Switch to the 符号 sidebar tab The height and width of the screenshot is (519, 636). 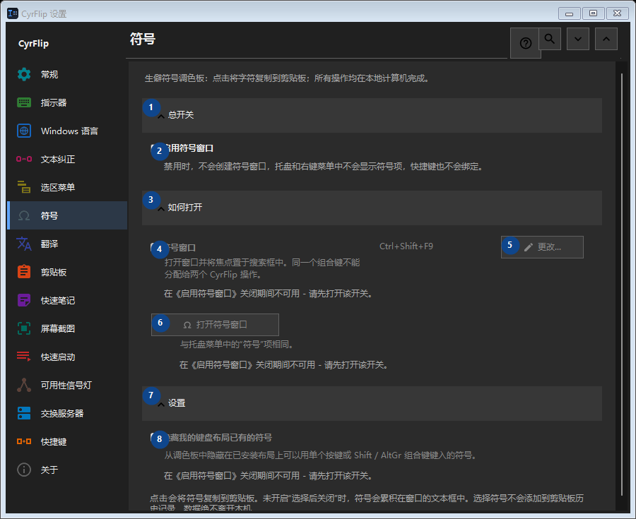pyautogui.click(x=67, y=215)
